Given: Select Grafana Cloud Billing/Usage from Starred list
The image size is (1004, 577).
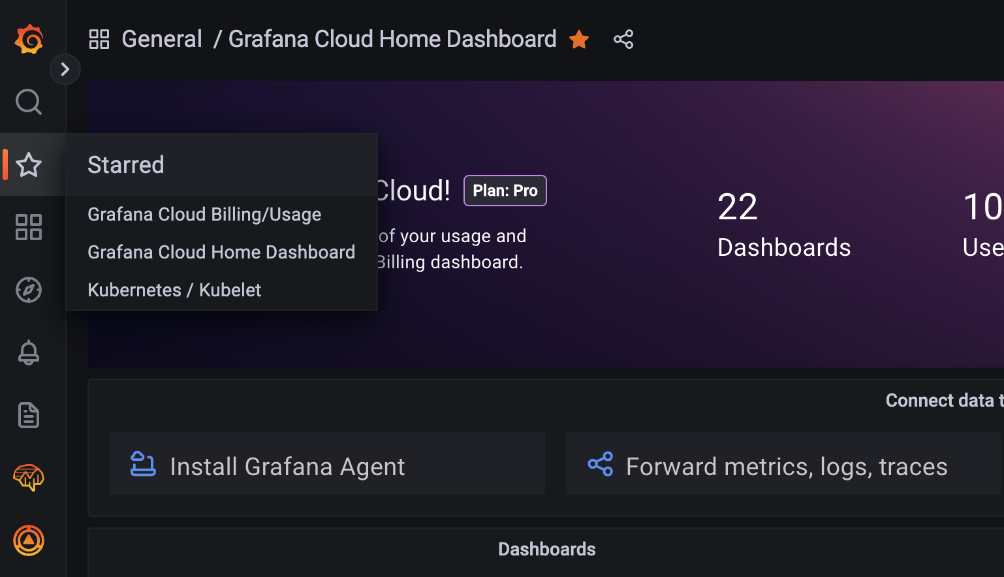Looking at the screenshot, I should tap(204, 214).
